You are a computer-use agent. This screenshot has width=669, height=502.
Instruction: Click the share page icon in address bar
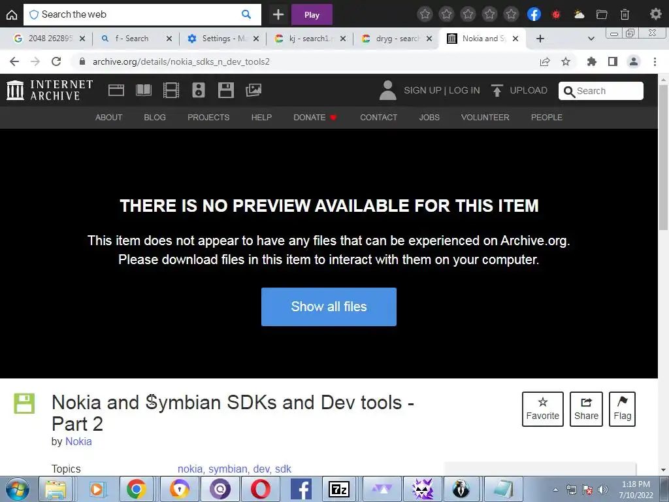point(545,61)
